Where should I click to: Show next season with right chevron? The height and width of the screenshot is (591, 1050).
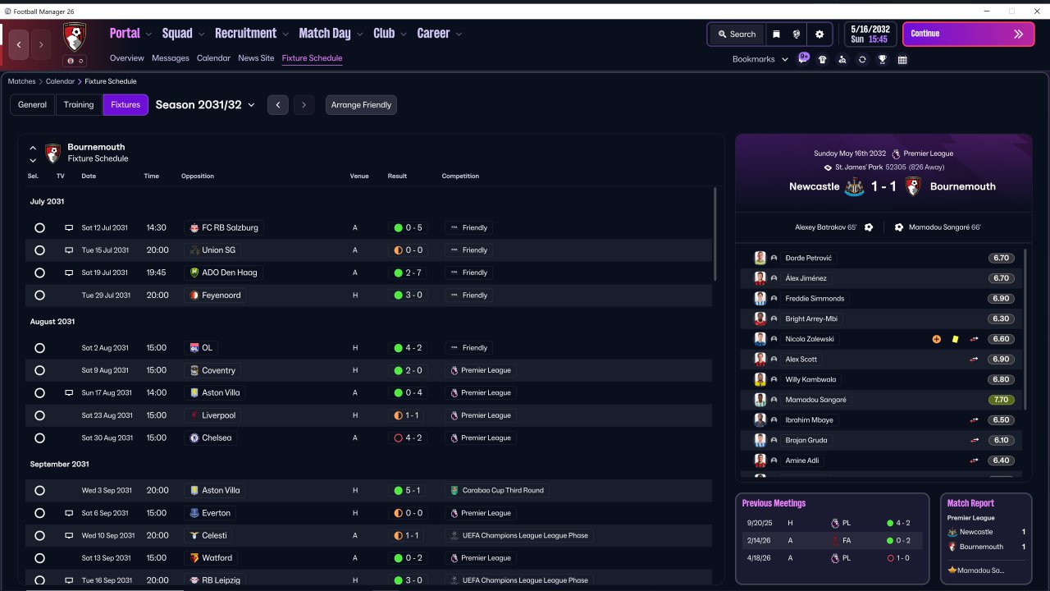[x=304, y=105]
